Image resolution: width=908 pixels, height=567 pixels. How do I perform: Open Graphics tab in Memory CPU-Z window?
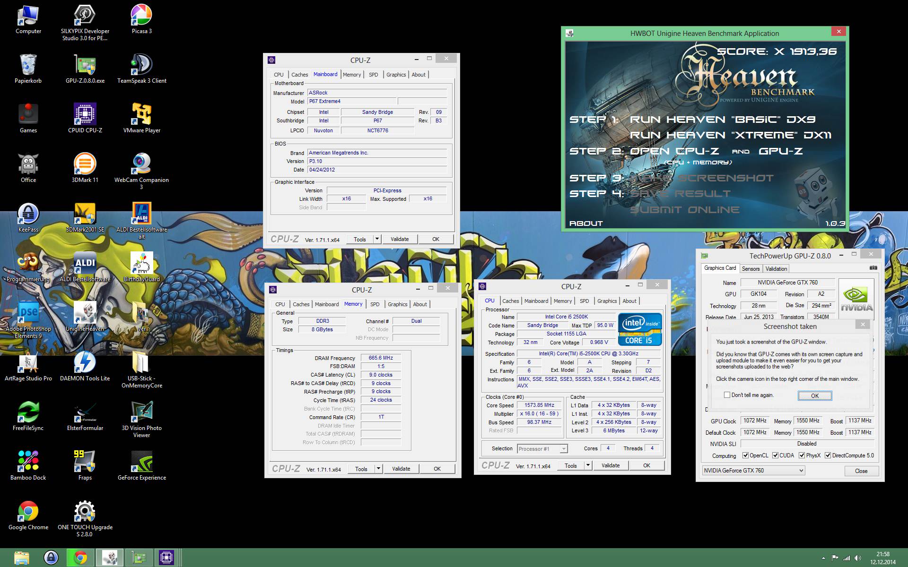pos(397,304)
